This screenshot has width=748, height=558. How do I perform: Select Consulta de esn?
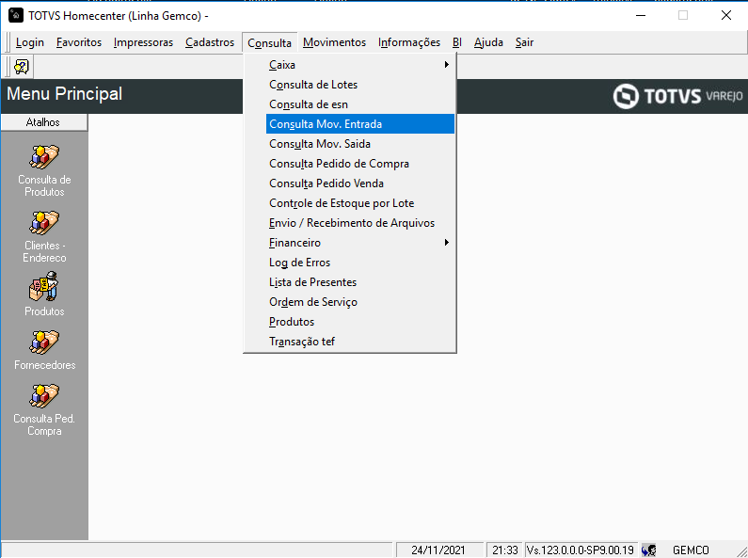(360, 104)
